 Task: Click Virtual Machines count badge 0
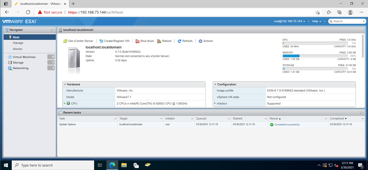[x=51, y=57]
